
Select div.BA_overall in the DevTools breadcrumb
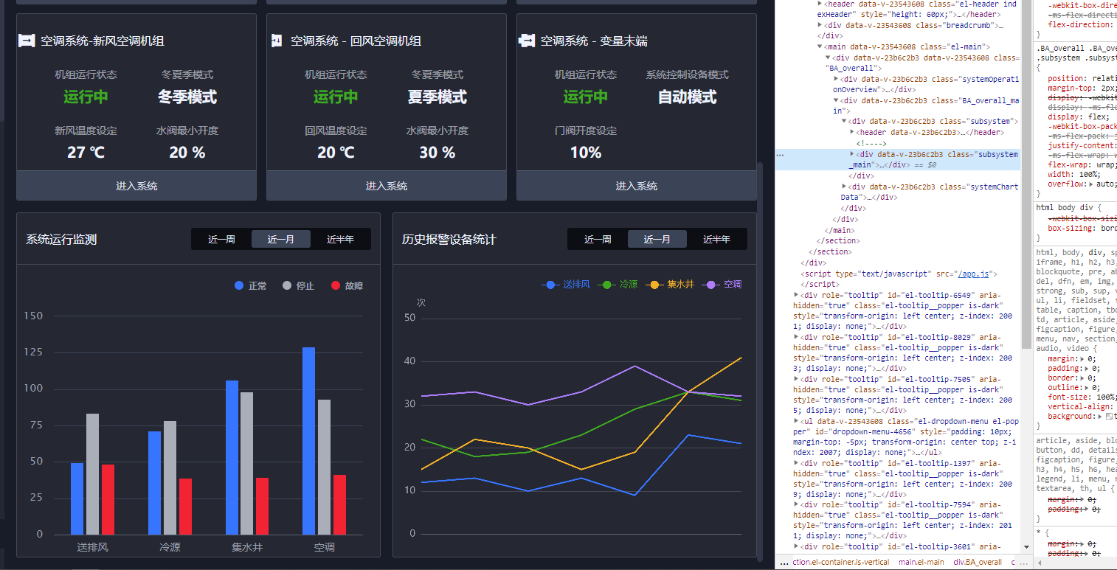[978, 562]
